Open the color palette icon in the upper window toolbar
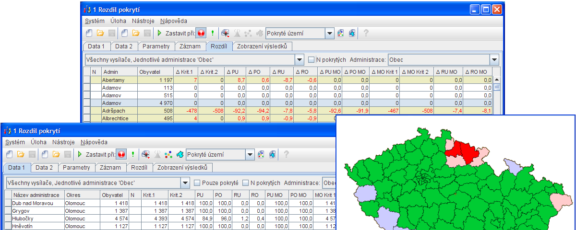 click(341, 34)
